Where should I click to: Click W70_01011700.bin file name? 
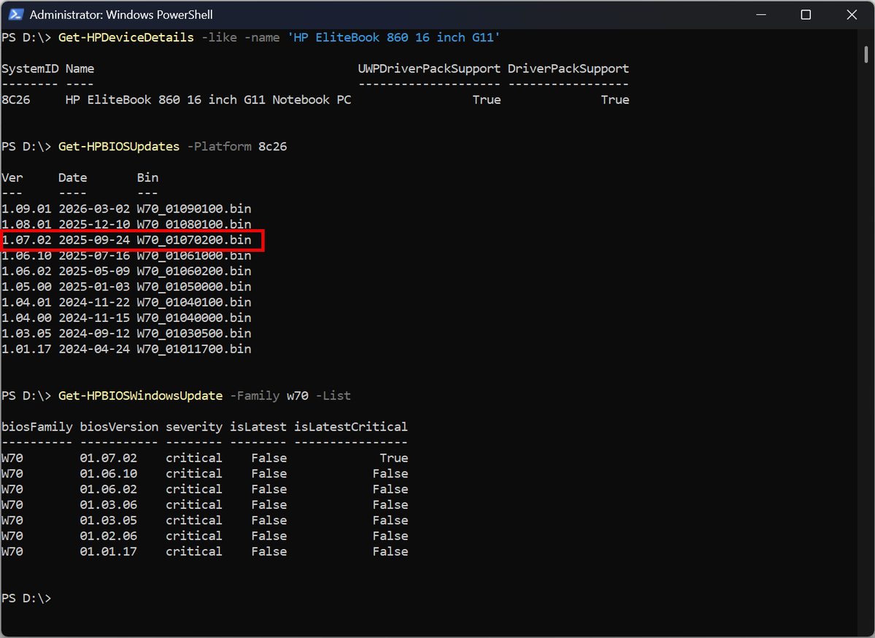pyautogui.click(x=194, y=349)
